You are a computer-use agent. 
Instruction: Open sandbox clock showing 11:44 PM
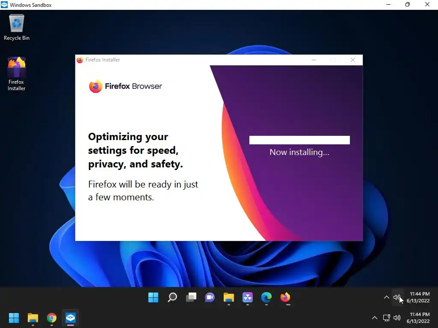[x=418, y=297]
